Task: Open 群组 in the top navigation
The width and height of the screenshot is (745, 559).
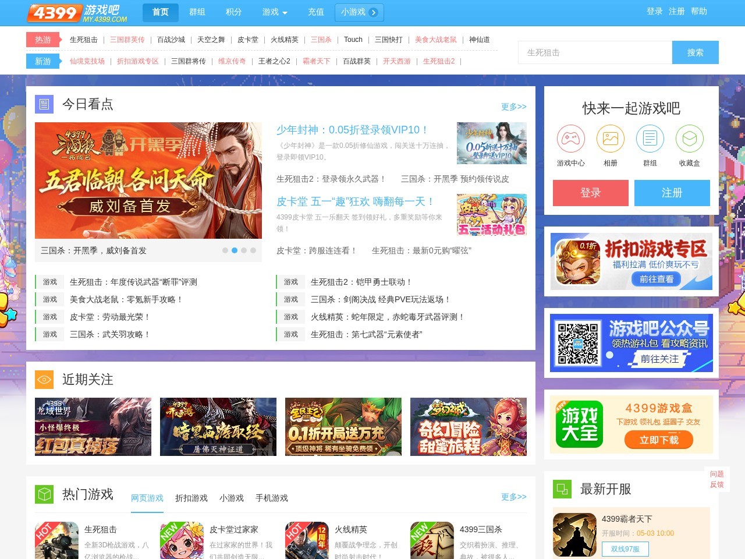Action: point(197,12)
